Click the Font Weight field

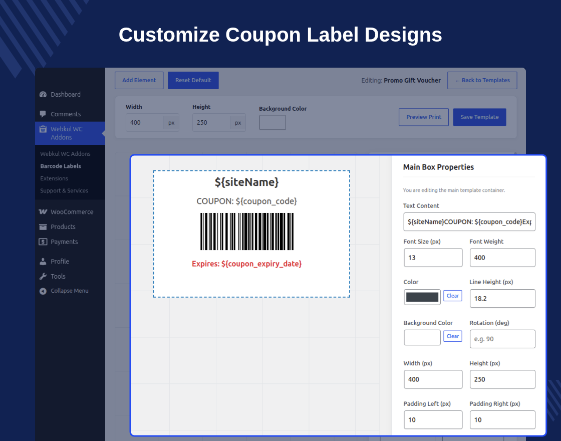502,258
